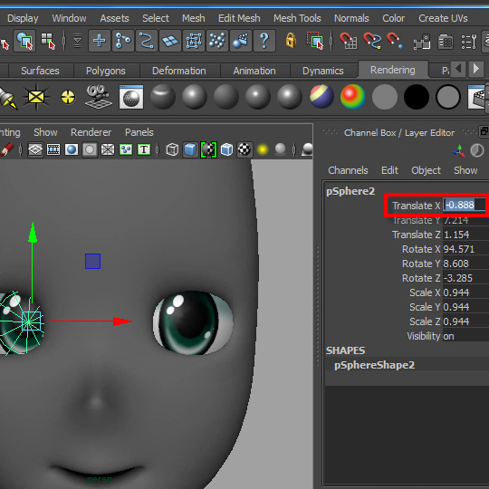Open the Assets menu

114,18
